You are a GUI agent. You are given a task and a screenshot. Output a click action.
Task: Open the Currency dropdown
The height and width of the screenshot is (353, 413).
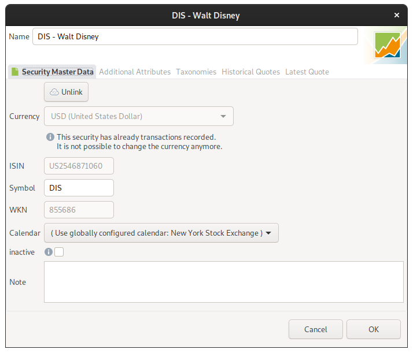pyautogui.click(x=139, y=116)
